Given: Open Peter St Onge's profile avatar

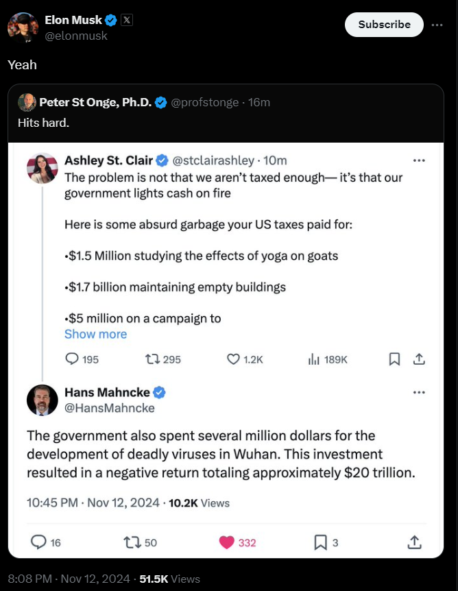Looking at the screenshot, I should coord(27,102).
